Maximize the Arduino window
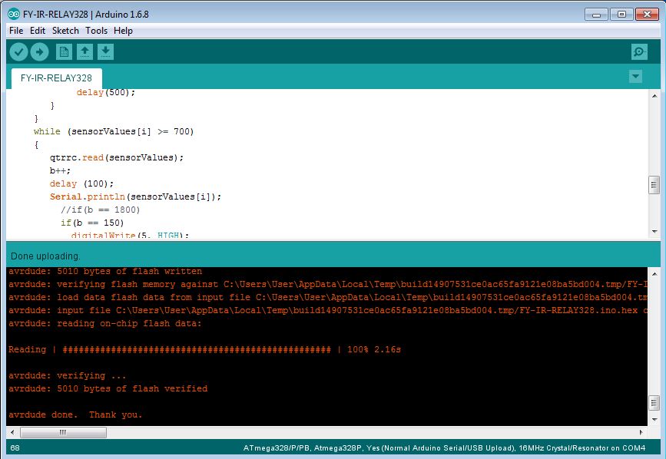This screenshot has width=666, height=459. pos(621,15)
